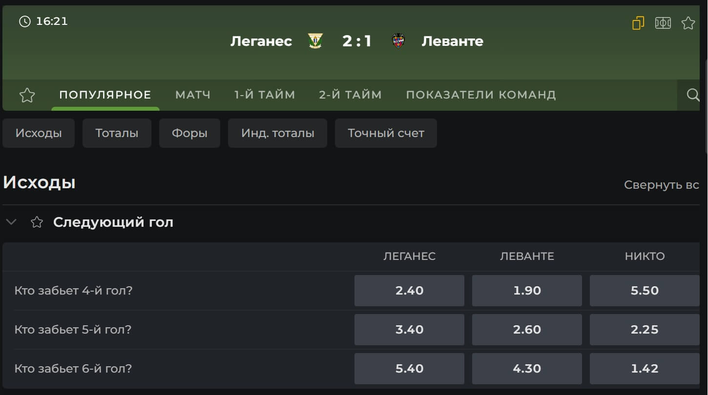
Task: Bet on Леганес 4th goal at 2.40
Action: (409, 291)
